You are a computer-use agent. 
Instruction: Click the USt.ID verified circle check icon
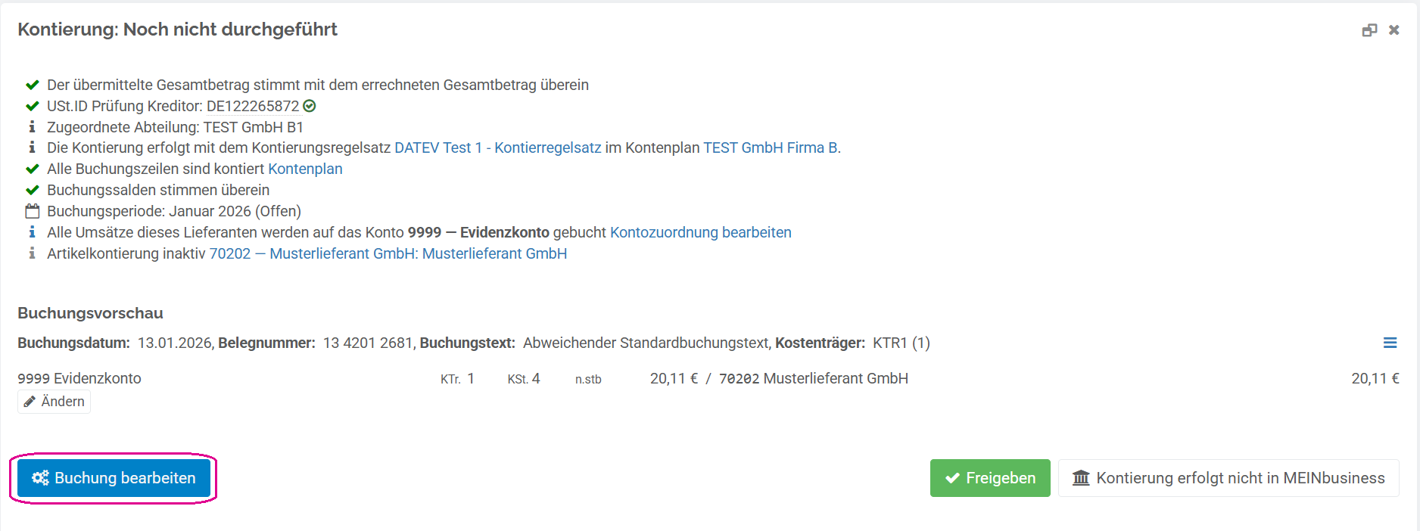tap(309, 106)
